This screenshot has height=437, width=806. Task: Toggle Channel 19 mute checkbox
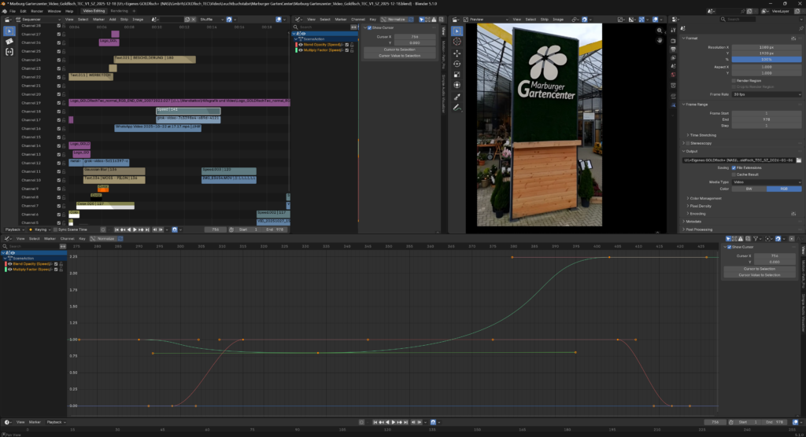[x=58, y=103]
